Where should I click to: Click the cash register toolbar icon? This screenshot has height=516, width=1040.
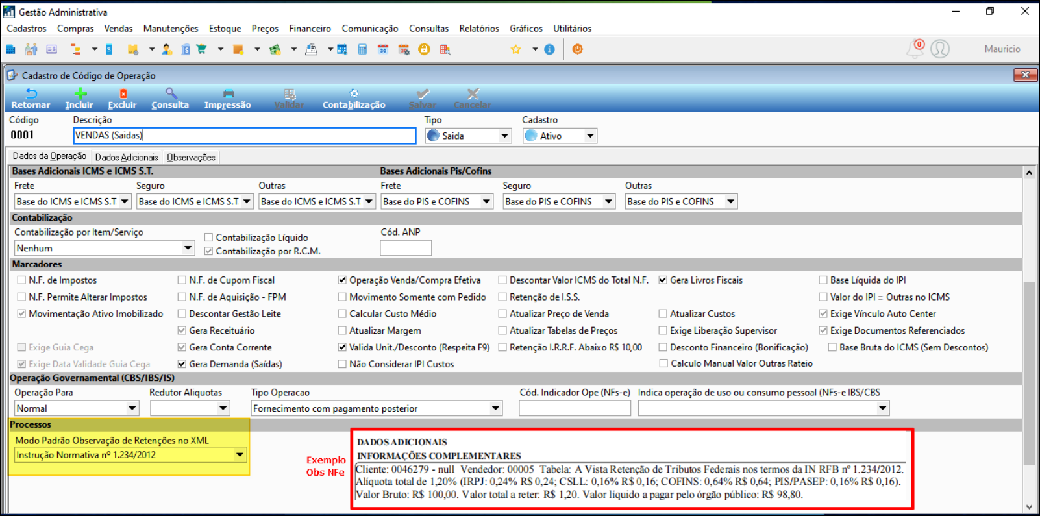click(311, 49)
